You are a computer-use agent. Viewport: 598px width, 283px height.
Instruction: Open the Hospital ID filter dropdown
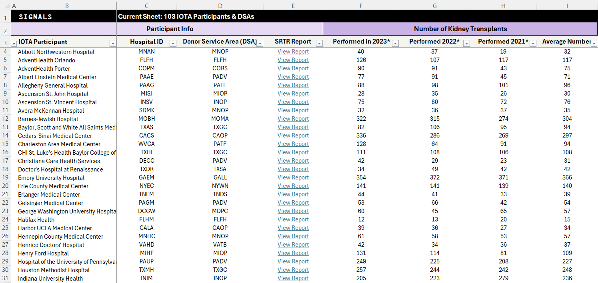pyautogui.click(x=173, y=43)
